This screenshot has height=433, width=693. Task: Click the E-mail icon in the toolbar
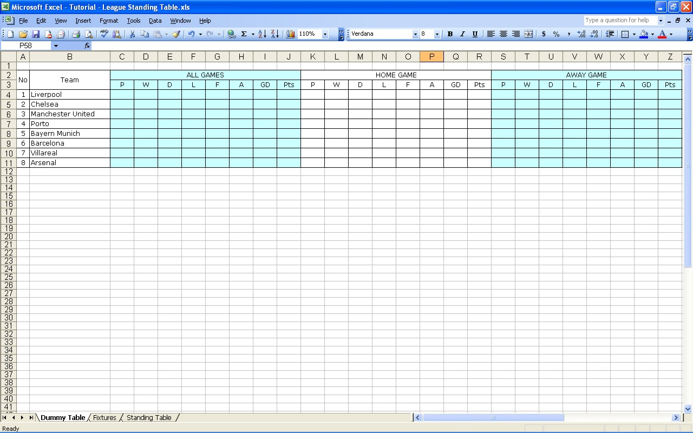61,34
